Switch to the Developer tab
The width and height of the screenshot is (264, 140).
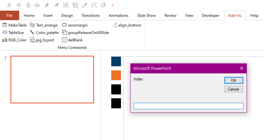[210, 16]
